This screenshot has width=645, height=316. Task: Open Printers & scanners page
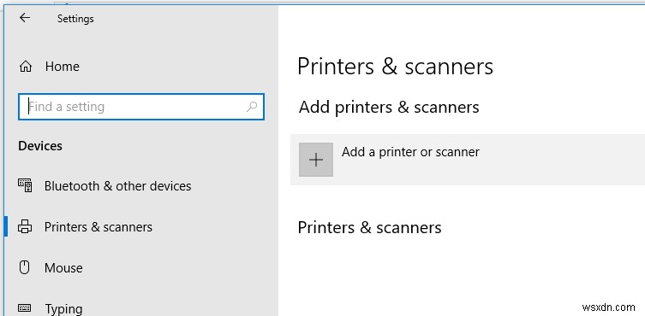pos(99,227)
